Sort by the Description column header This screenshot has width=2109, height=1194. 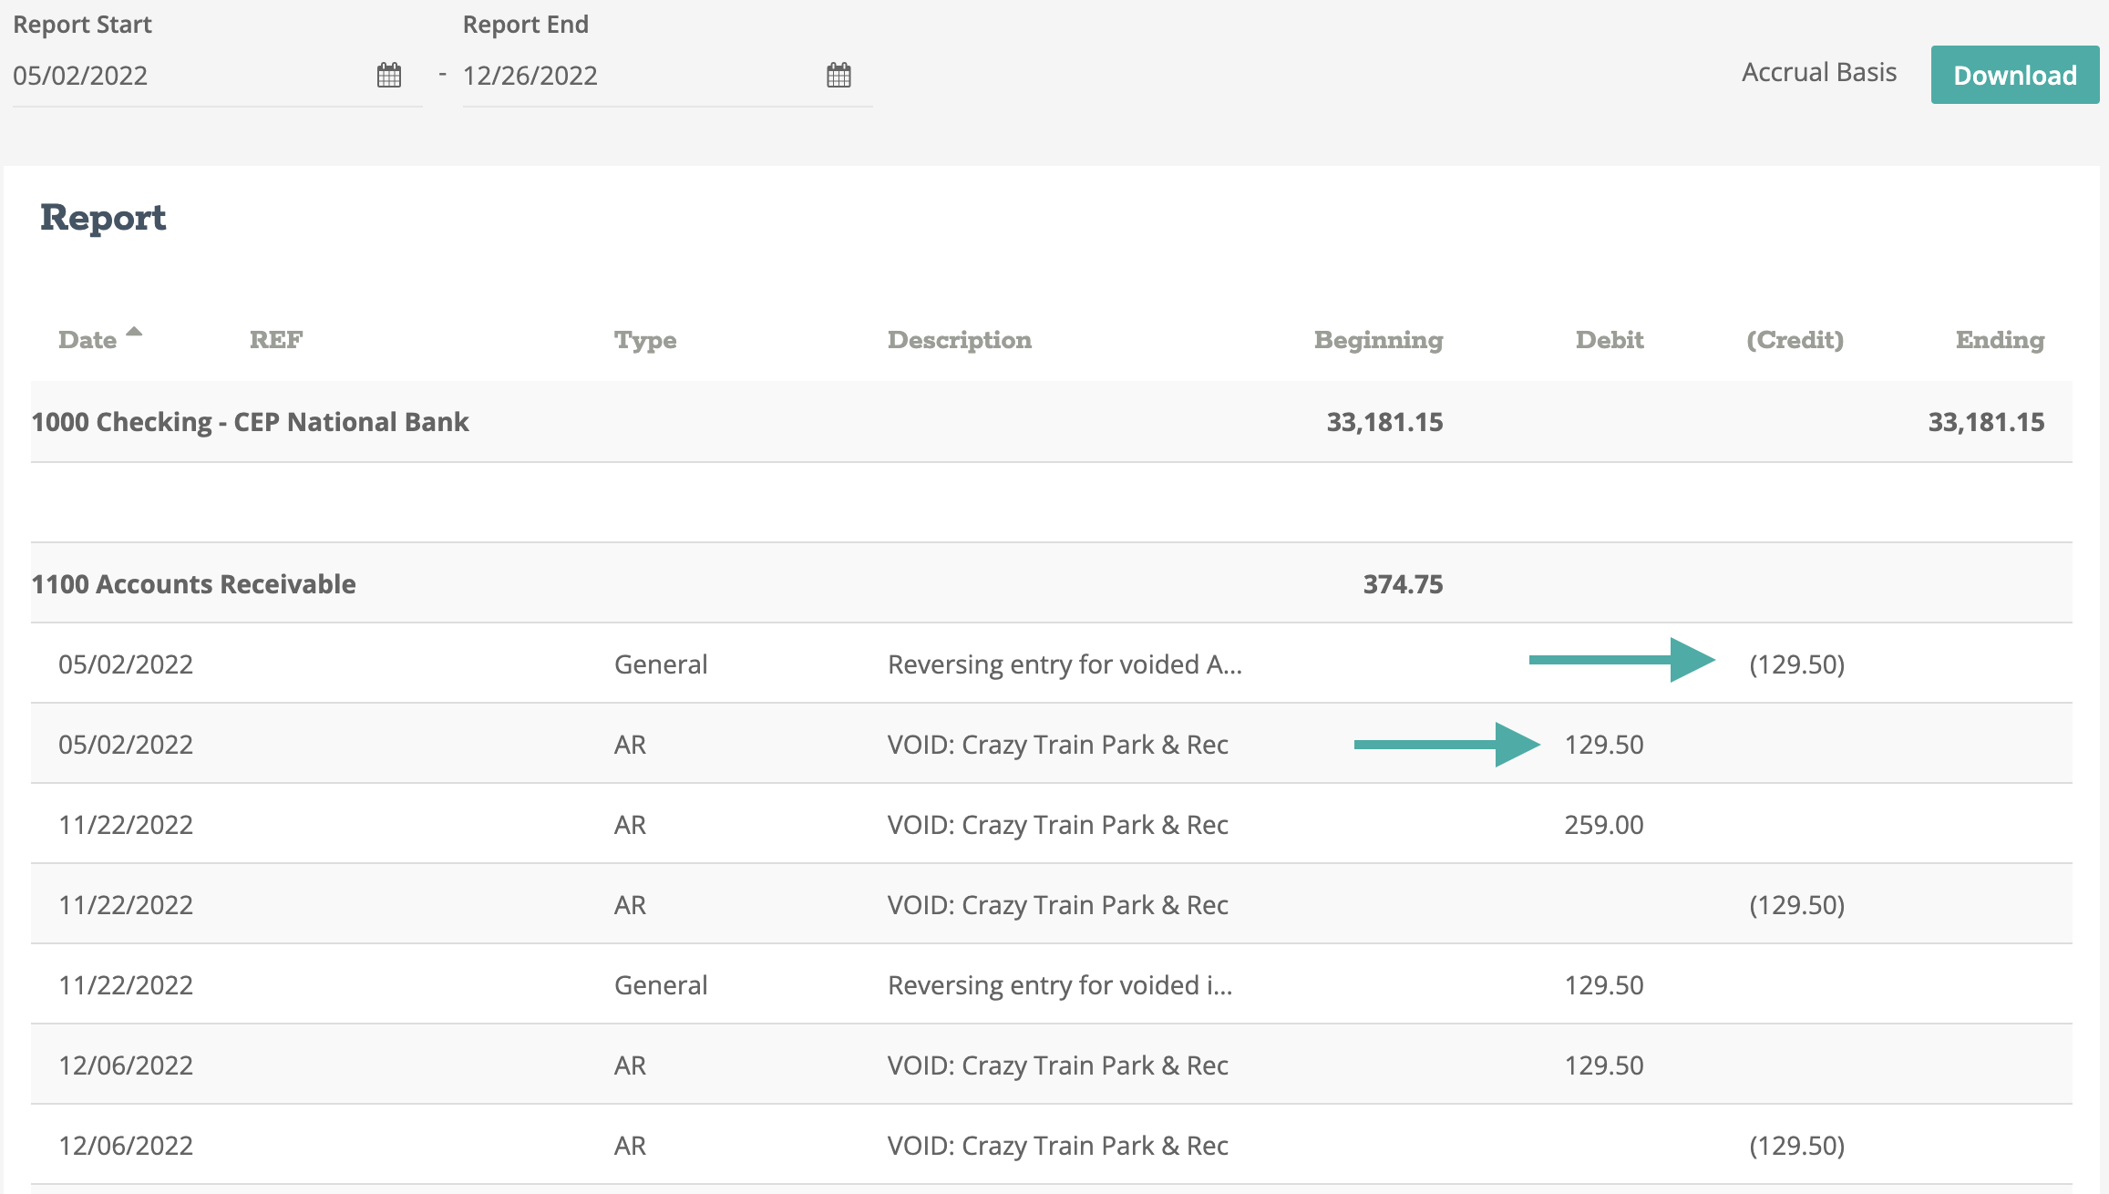coord(958,339)
